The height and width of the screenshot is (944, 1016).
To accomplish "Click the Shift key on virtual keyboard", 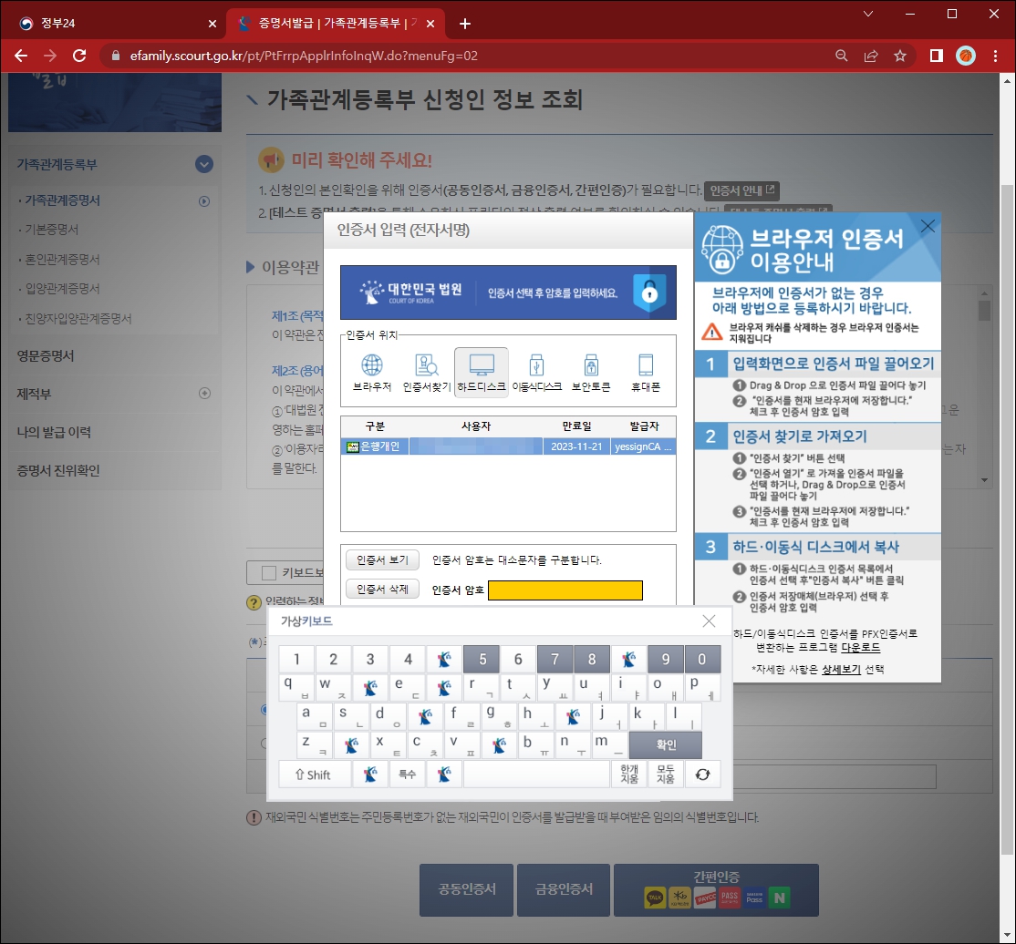I will point(315,775).
